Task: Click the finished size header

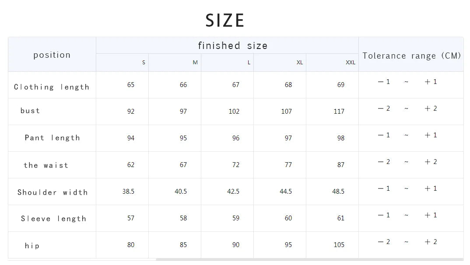Action: point(232,45)
